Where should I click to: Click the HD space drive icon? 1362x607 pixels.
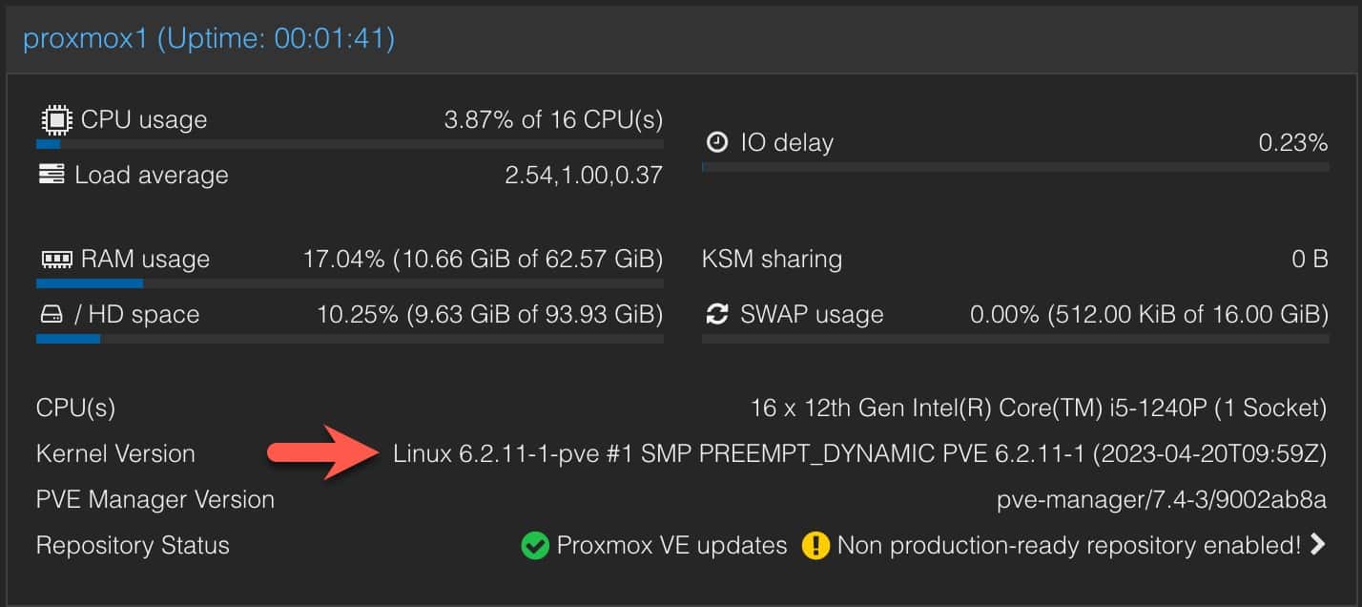tap(52, 314)
